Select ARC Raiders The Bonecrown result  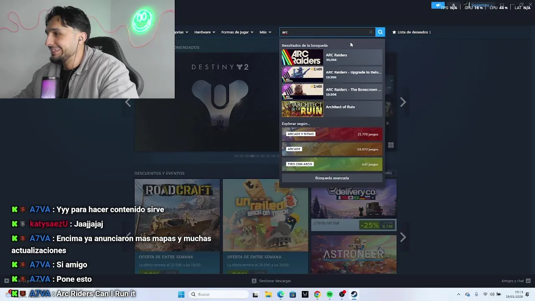point(332,92)
